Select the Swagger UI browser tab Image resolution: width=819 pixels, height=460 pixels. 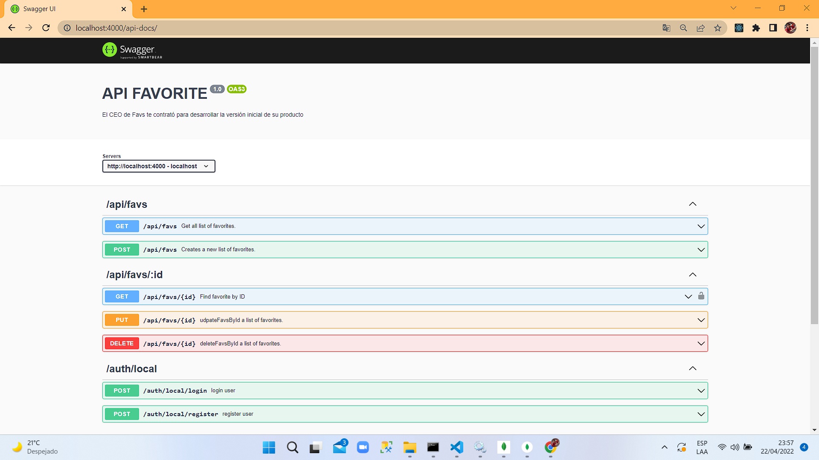tap(64, 9)
